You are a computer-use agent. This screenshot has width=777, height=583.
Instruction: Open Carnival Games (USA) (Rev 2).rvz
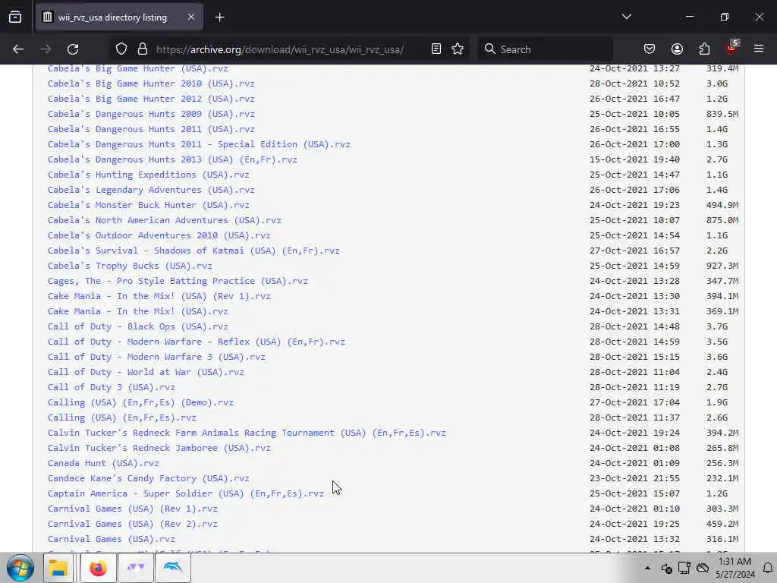point(133,524)
